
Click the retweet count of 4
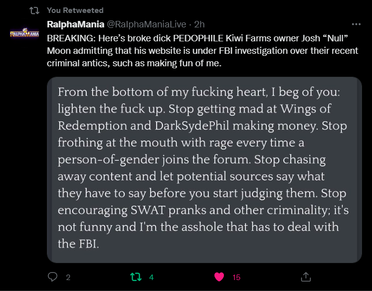[x=151, y=277]
